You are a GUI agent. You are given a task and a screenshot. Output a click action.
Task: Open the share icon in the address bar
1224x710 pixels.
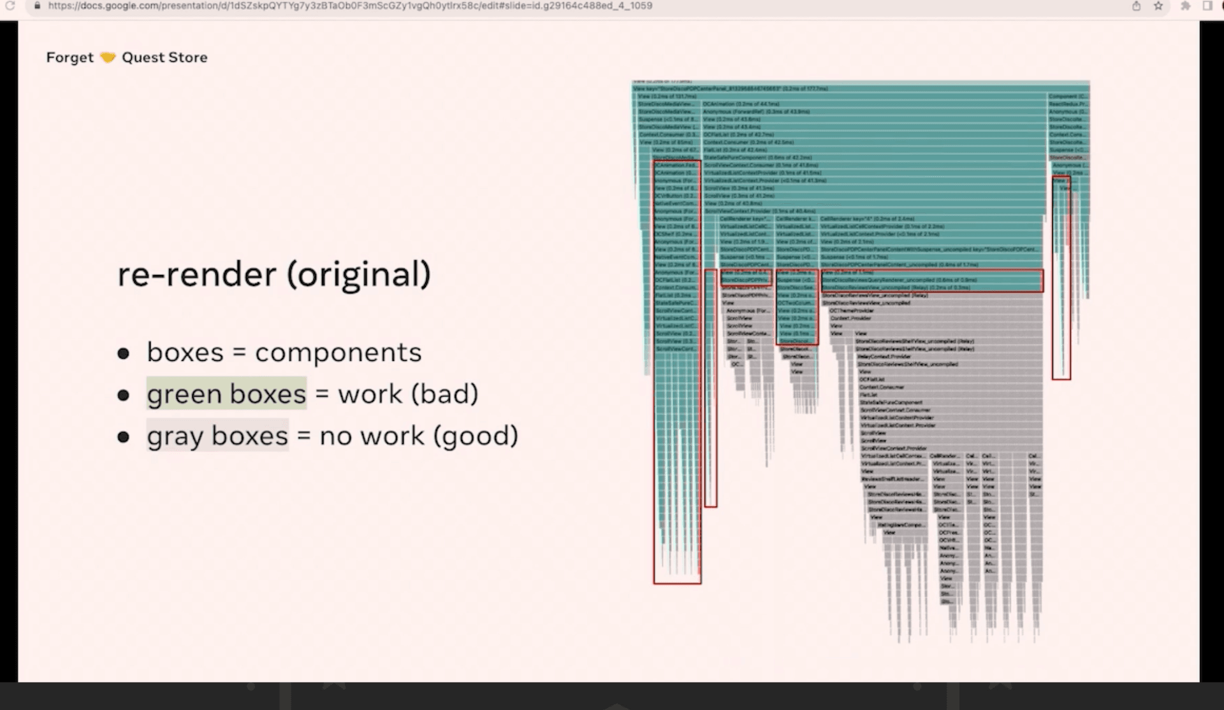(1137, 6)
